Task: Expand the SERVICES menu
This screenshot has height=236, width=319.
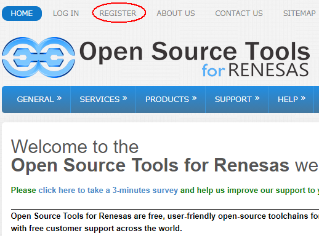Action: (x=103, y=100)
